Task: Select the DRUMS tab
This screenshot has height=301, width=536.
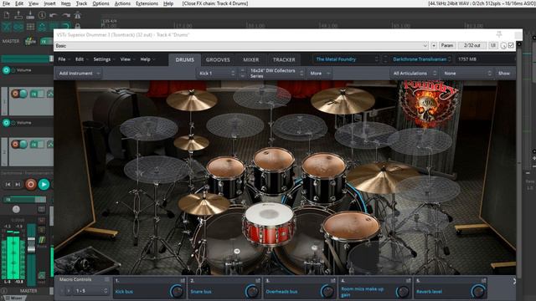Action: click(184, 59)
